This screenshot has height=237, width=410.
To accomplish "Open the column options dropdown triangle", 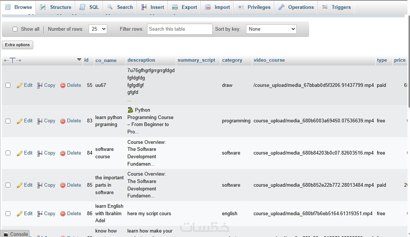I will coord(79,60).
